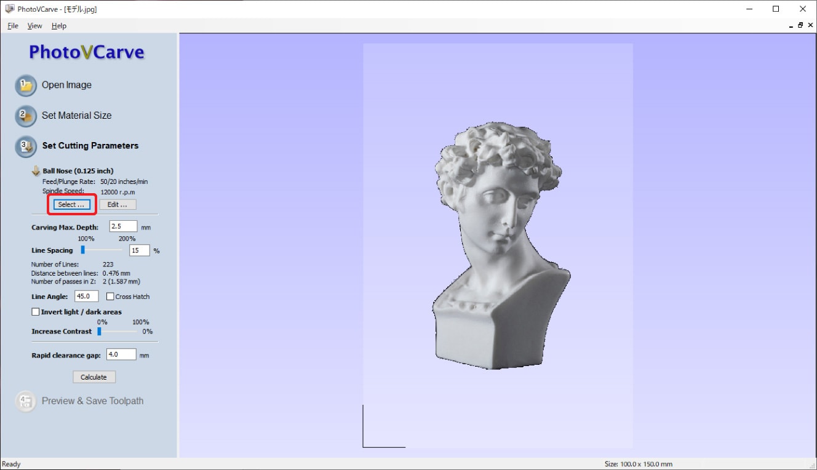This screenshot has height=470, width=817.
Task: Click the Open Image step icon
Action: pyautogui.click(x=26, y=86)
